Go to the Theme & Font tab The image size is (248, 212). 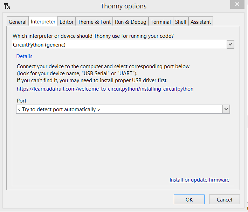[x=94, y=22]
